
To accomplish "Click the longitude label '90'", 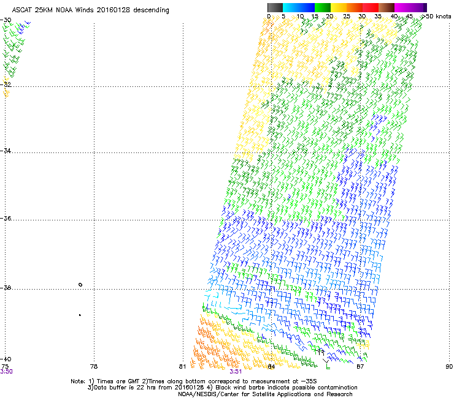I will (x=449, y=367).
